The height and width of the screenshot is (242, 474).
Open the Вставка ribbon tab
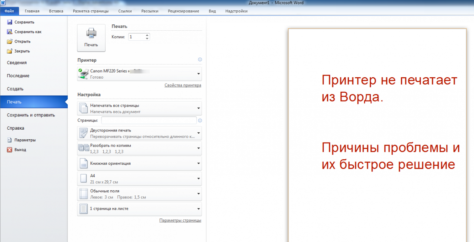tap(56, 11)
